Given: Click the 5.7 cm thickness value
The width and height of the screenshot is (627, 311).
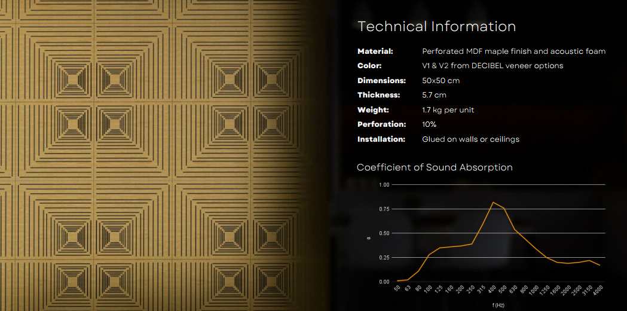Looking at the screenshot, I should click(434, 95).
